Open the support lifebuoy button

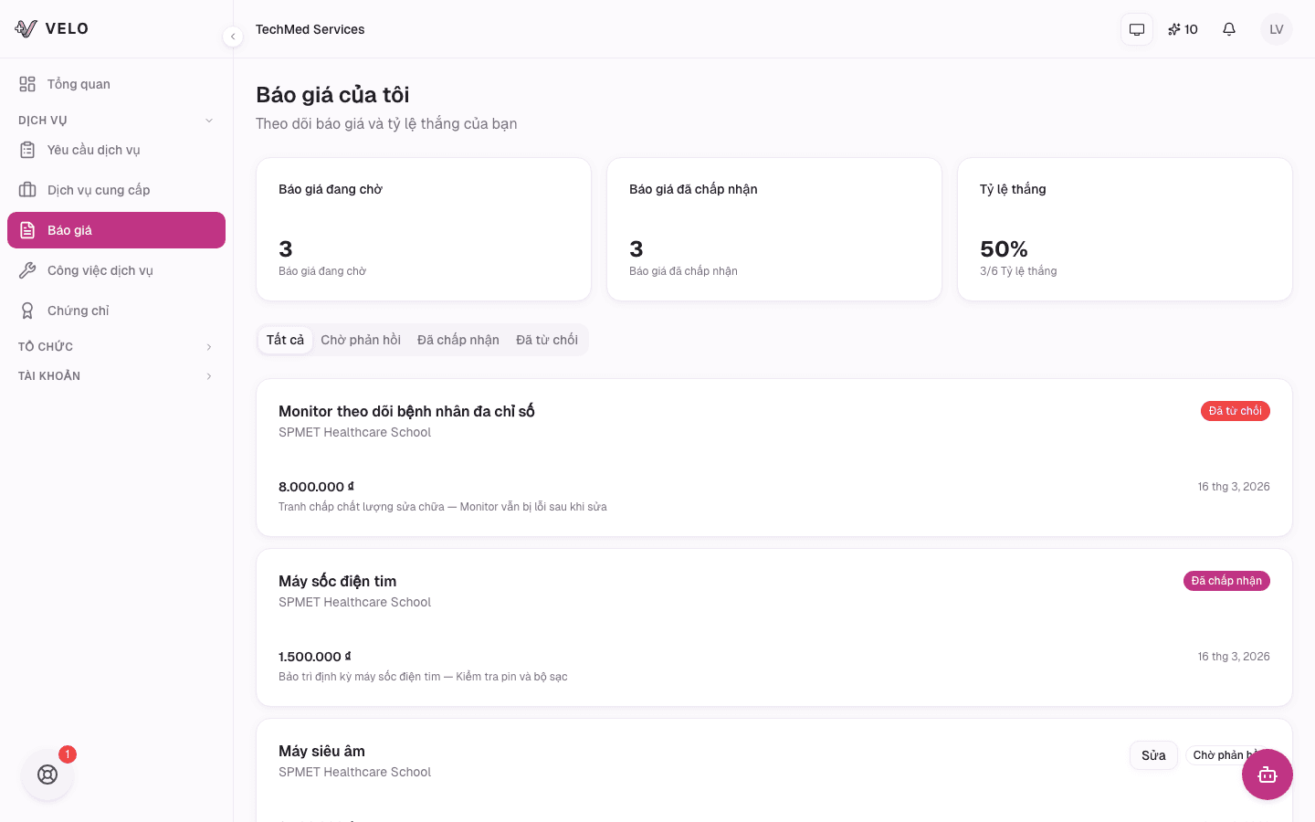[x=47, y=775]
